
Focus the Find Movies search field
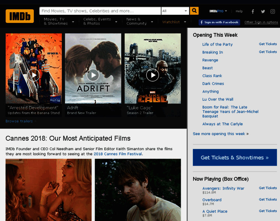pyautogui.click(x=100, y=11)
